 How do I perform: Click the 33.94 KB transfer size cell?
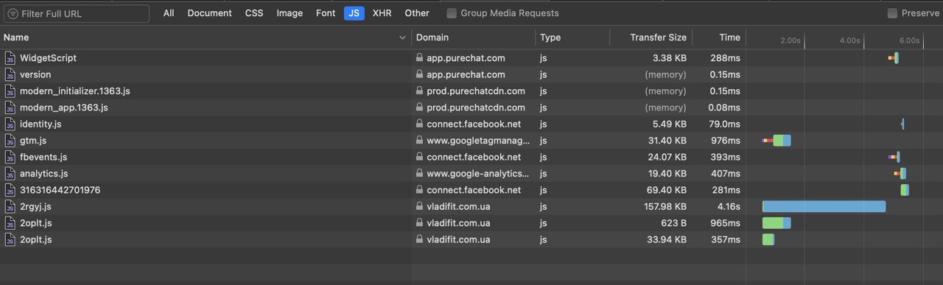(667, 239)
